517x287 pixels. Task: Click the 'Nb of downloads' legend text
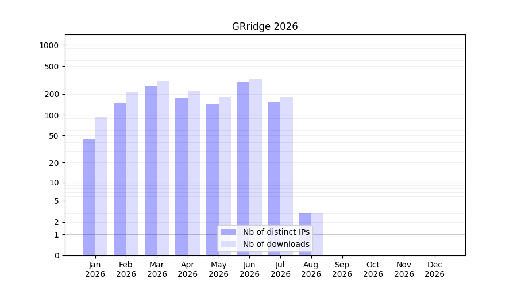click(276, 244)
